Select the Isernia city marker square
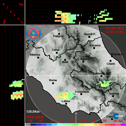This screenshot has height=126, width=126. click(x=113, y=96)
